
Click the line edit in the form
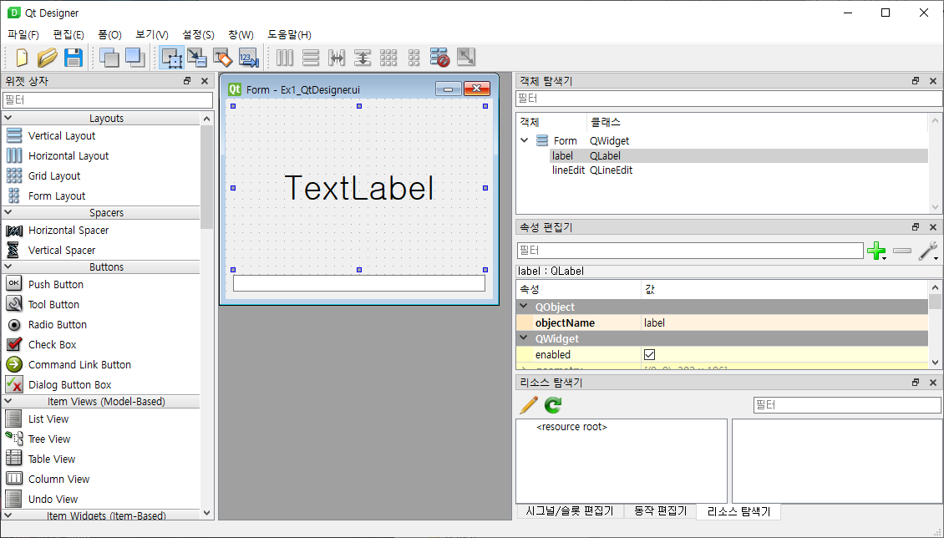pos(359,283)
